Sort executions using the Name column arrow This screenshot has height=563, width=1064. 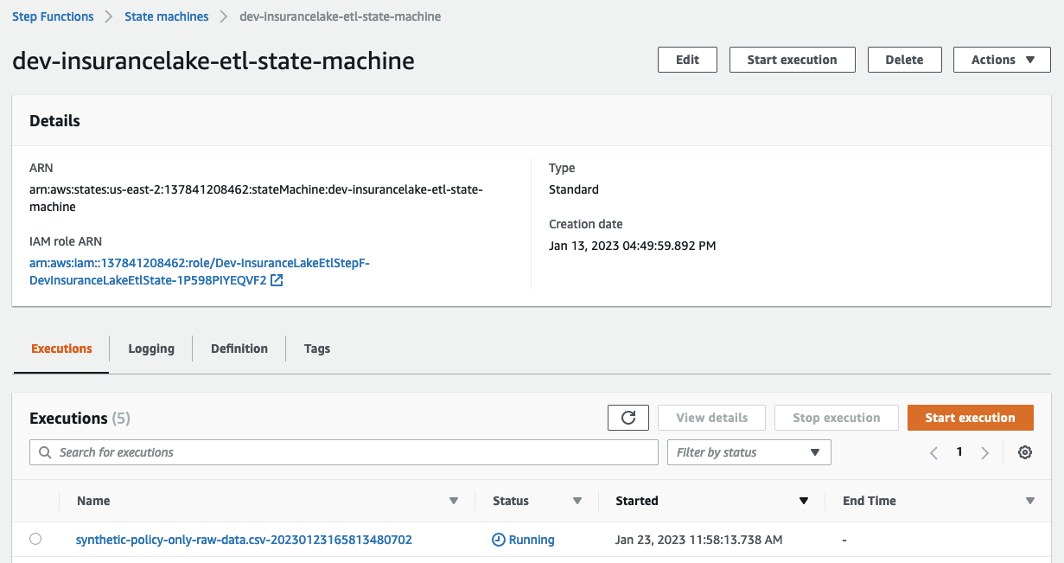point(454,501)
